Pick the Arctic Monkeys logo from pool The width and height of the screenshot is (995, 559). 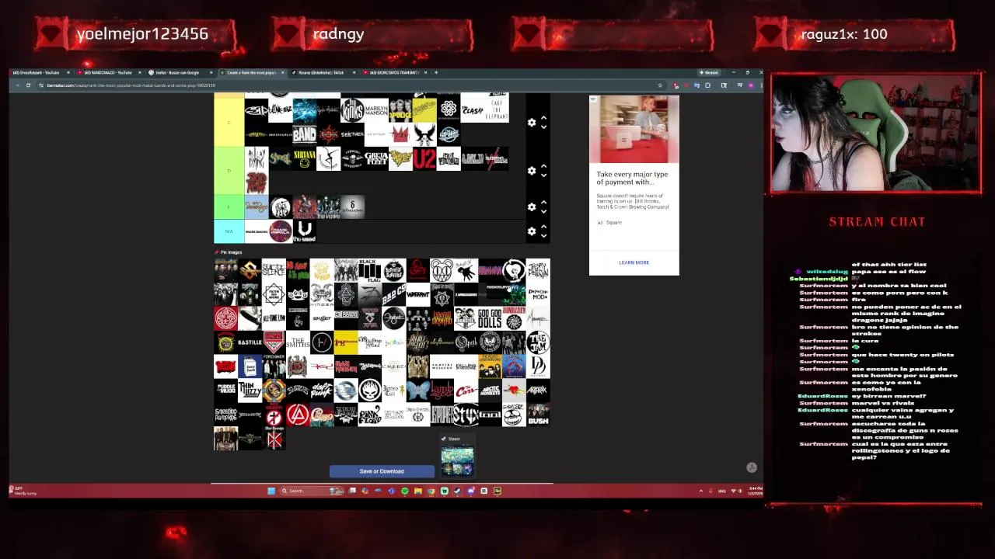490,391
